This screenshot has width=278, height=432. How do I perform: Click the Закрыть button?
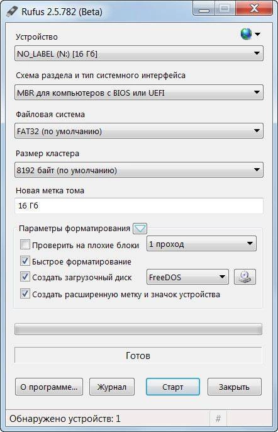pyautogui.click(x=234, y=387)
